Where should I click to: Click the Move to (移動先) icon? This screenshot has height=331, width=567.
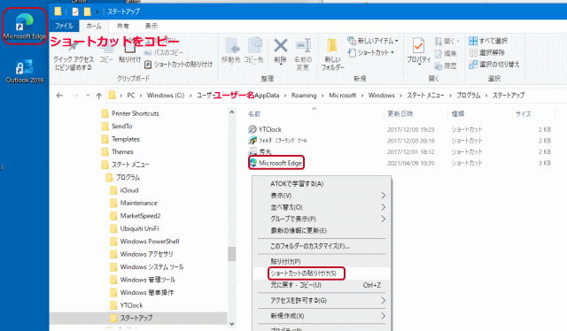tap(231, 50)
